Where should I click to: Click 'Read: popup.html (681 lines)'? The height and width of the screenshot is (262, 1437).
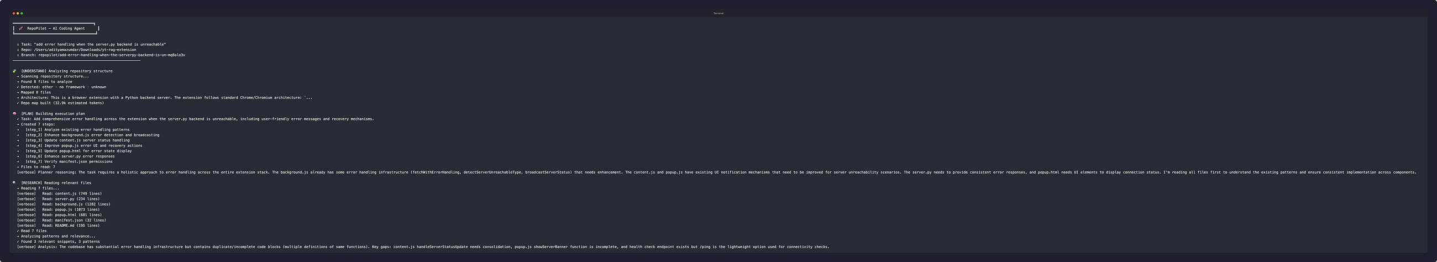[72, 215]
